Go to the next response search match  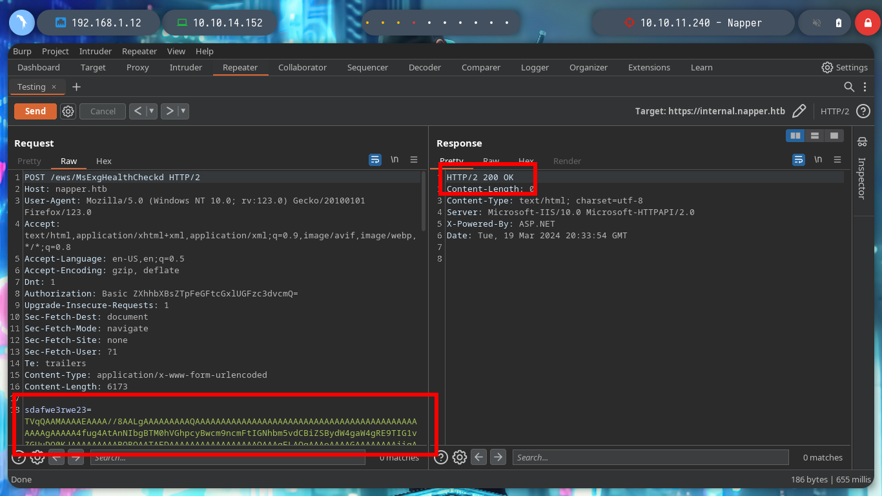(x=498, y=457)
